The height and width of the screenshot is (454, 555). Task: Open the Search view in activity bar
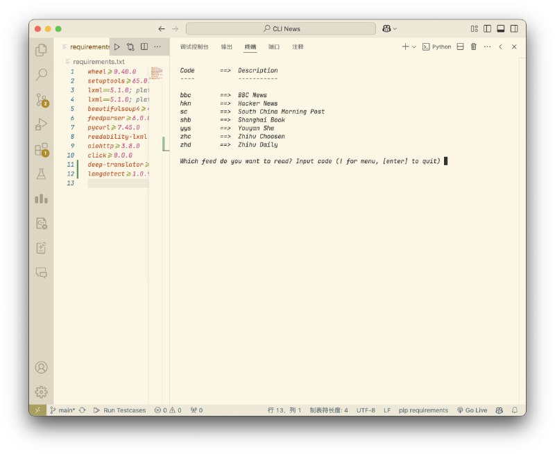tap(42, 75)
